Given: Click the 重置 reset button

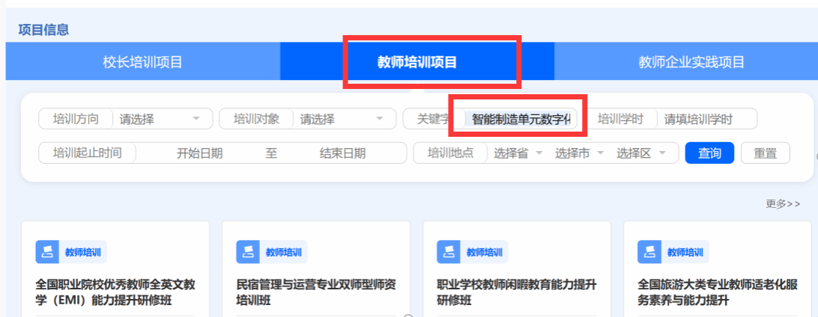Looking at the screenshot, I should 765,153.
